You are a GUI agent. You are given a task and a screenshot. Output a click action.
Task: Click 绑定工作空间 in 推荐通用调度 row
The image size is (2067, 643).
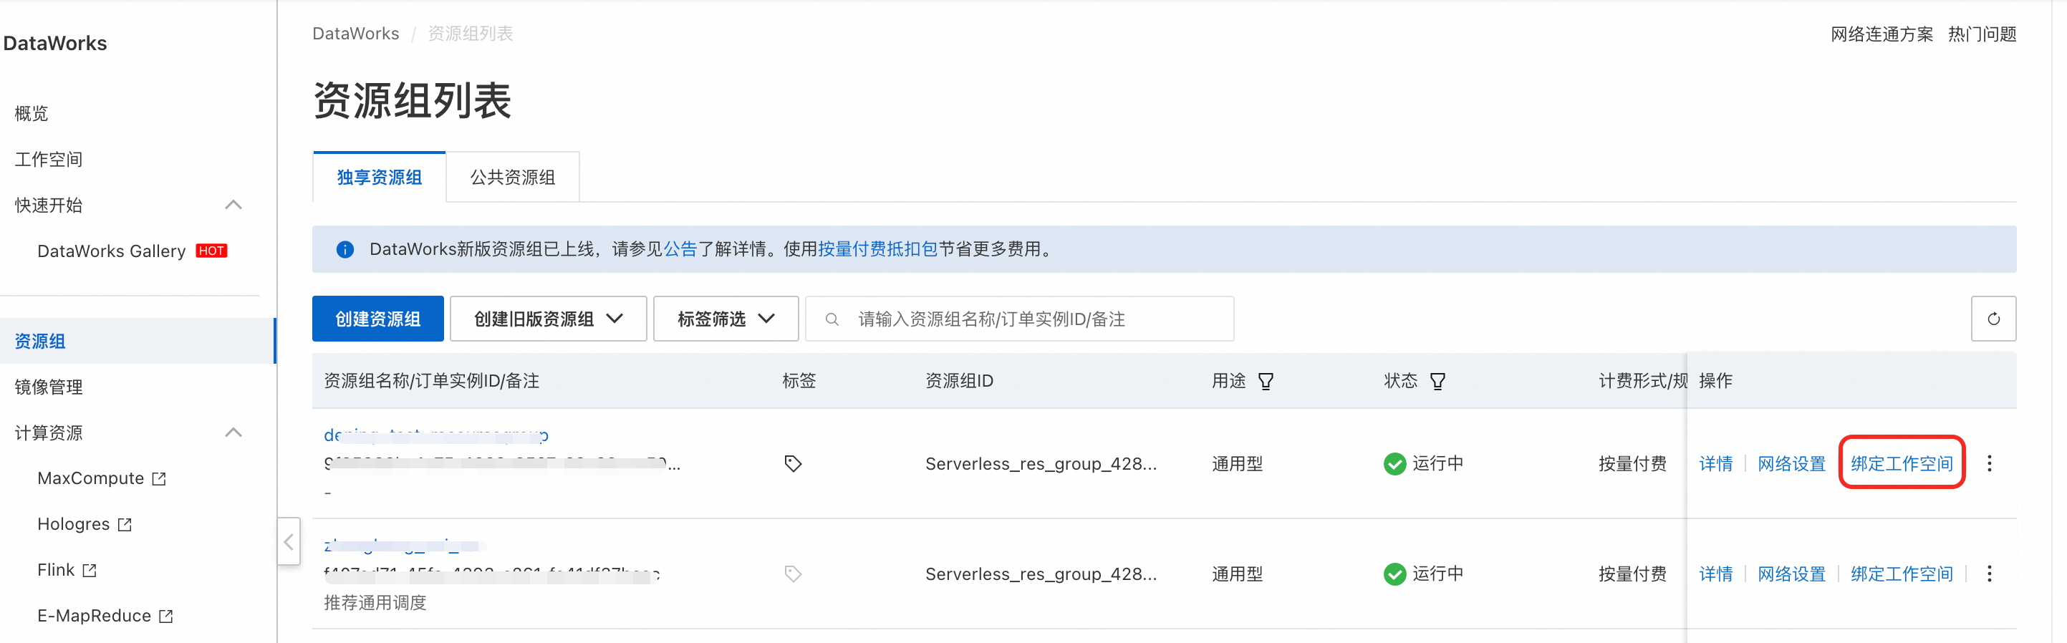1901,574
